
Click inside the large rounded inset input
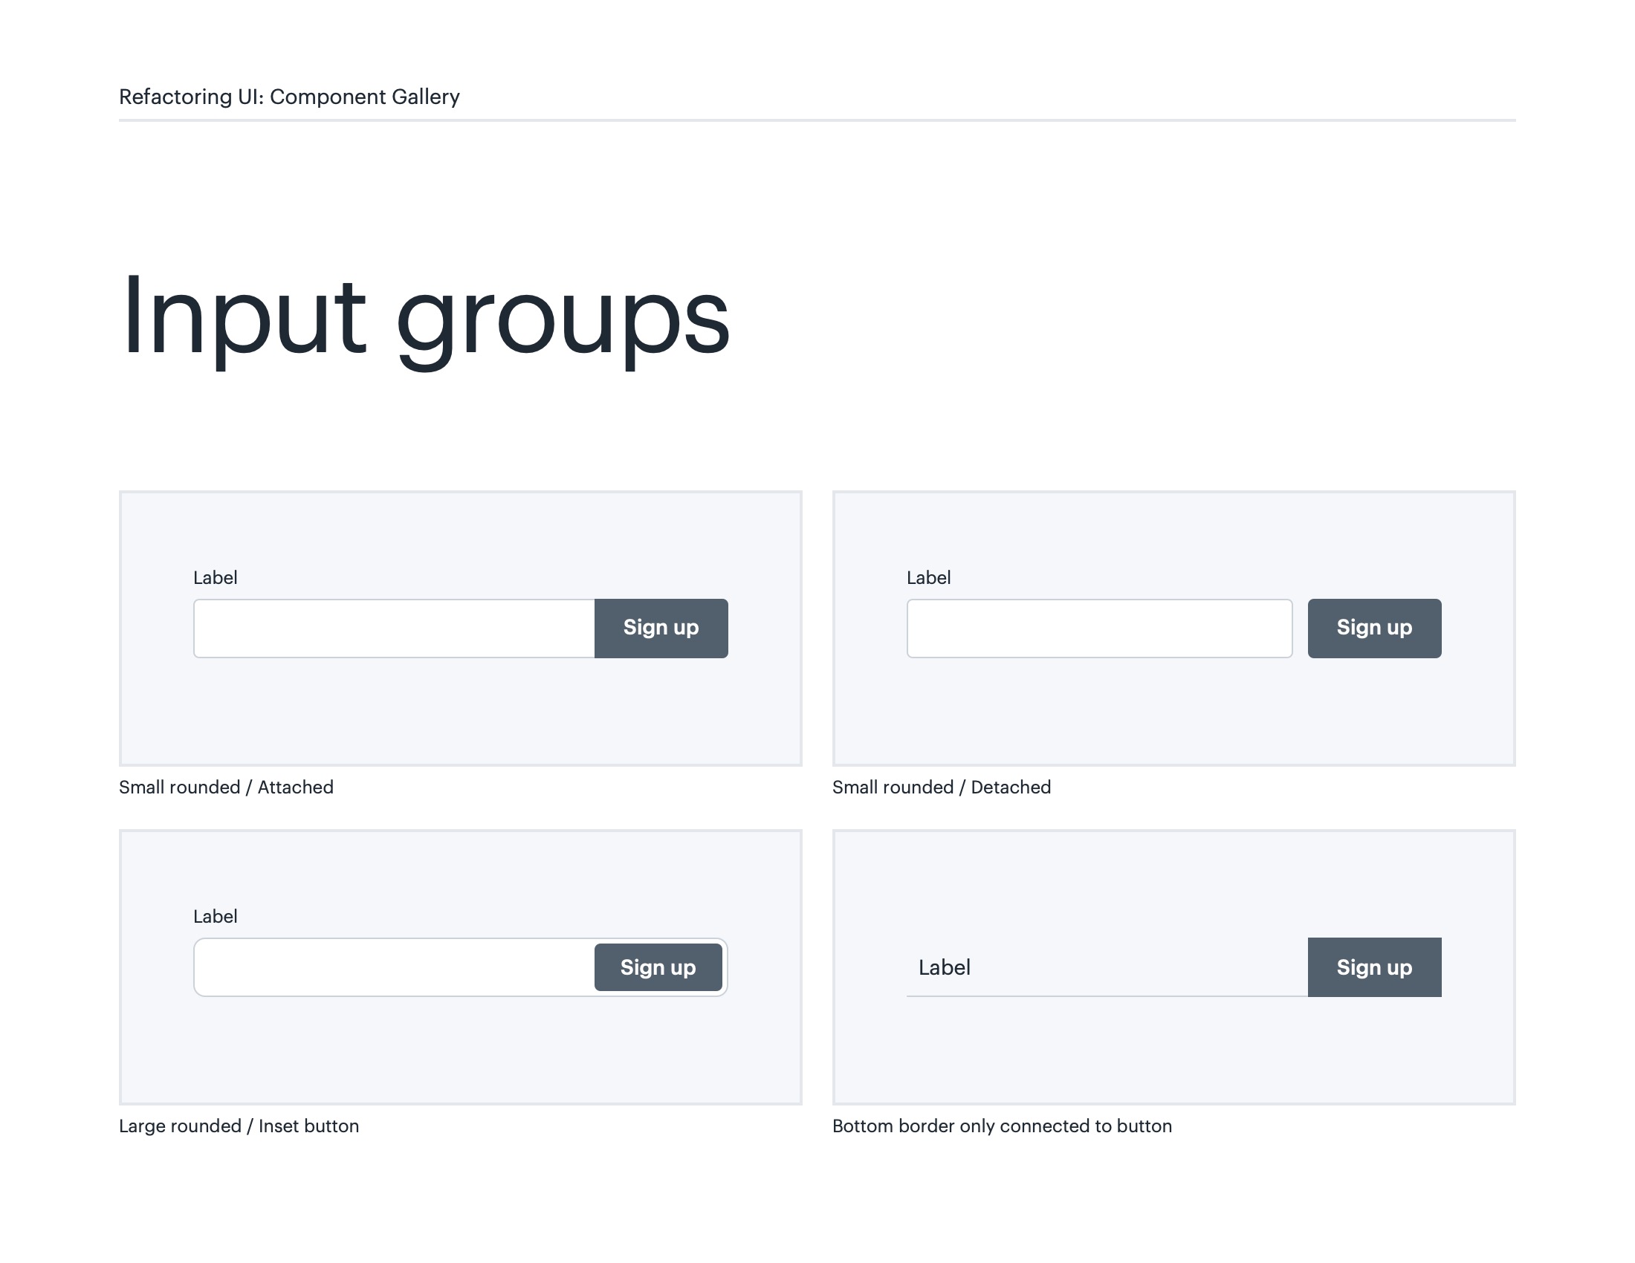[x=394, y=967]
